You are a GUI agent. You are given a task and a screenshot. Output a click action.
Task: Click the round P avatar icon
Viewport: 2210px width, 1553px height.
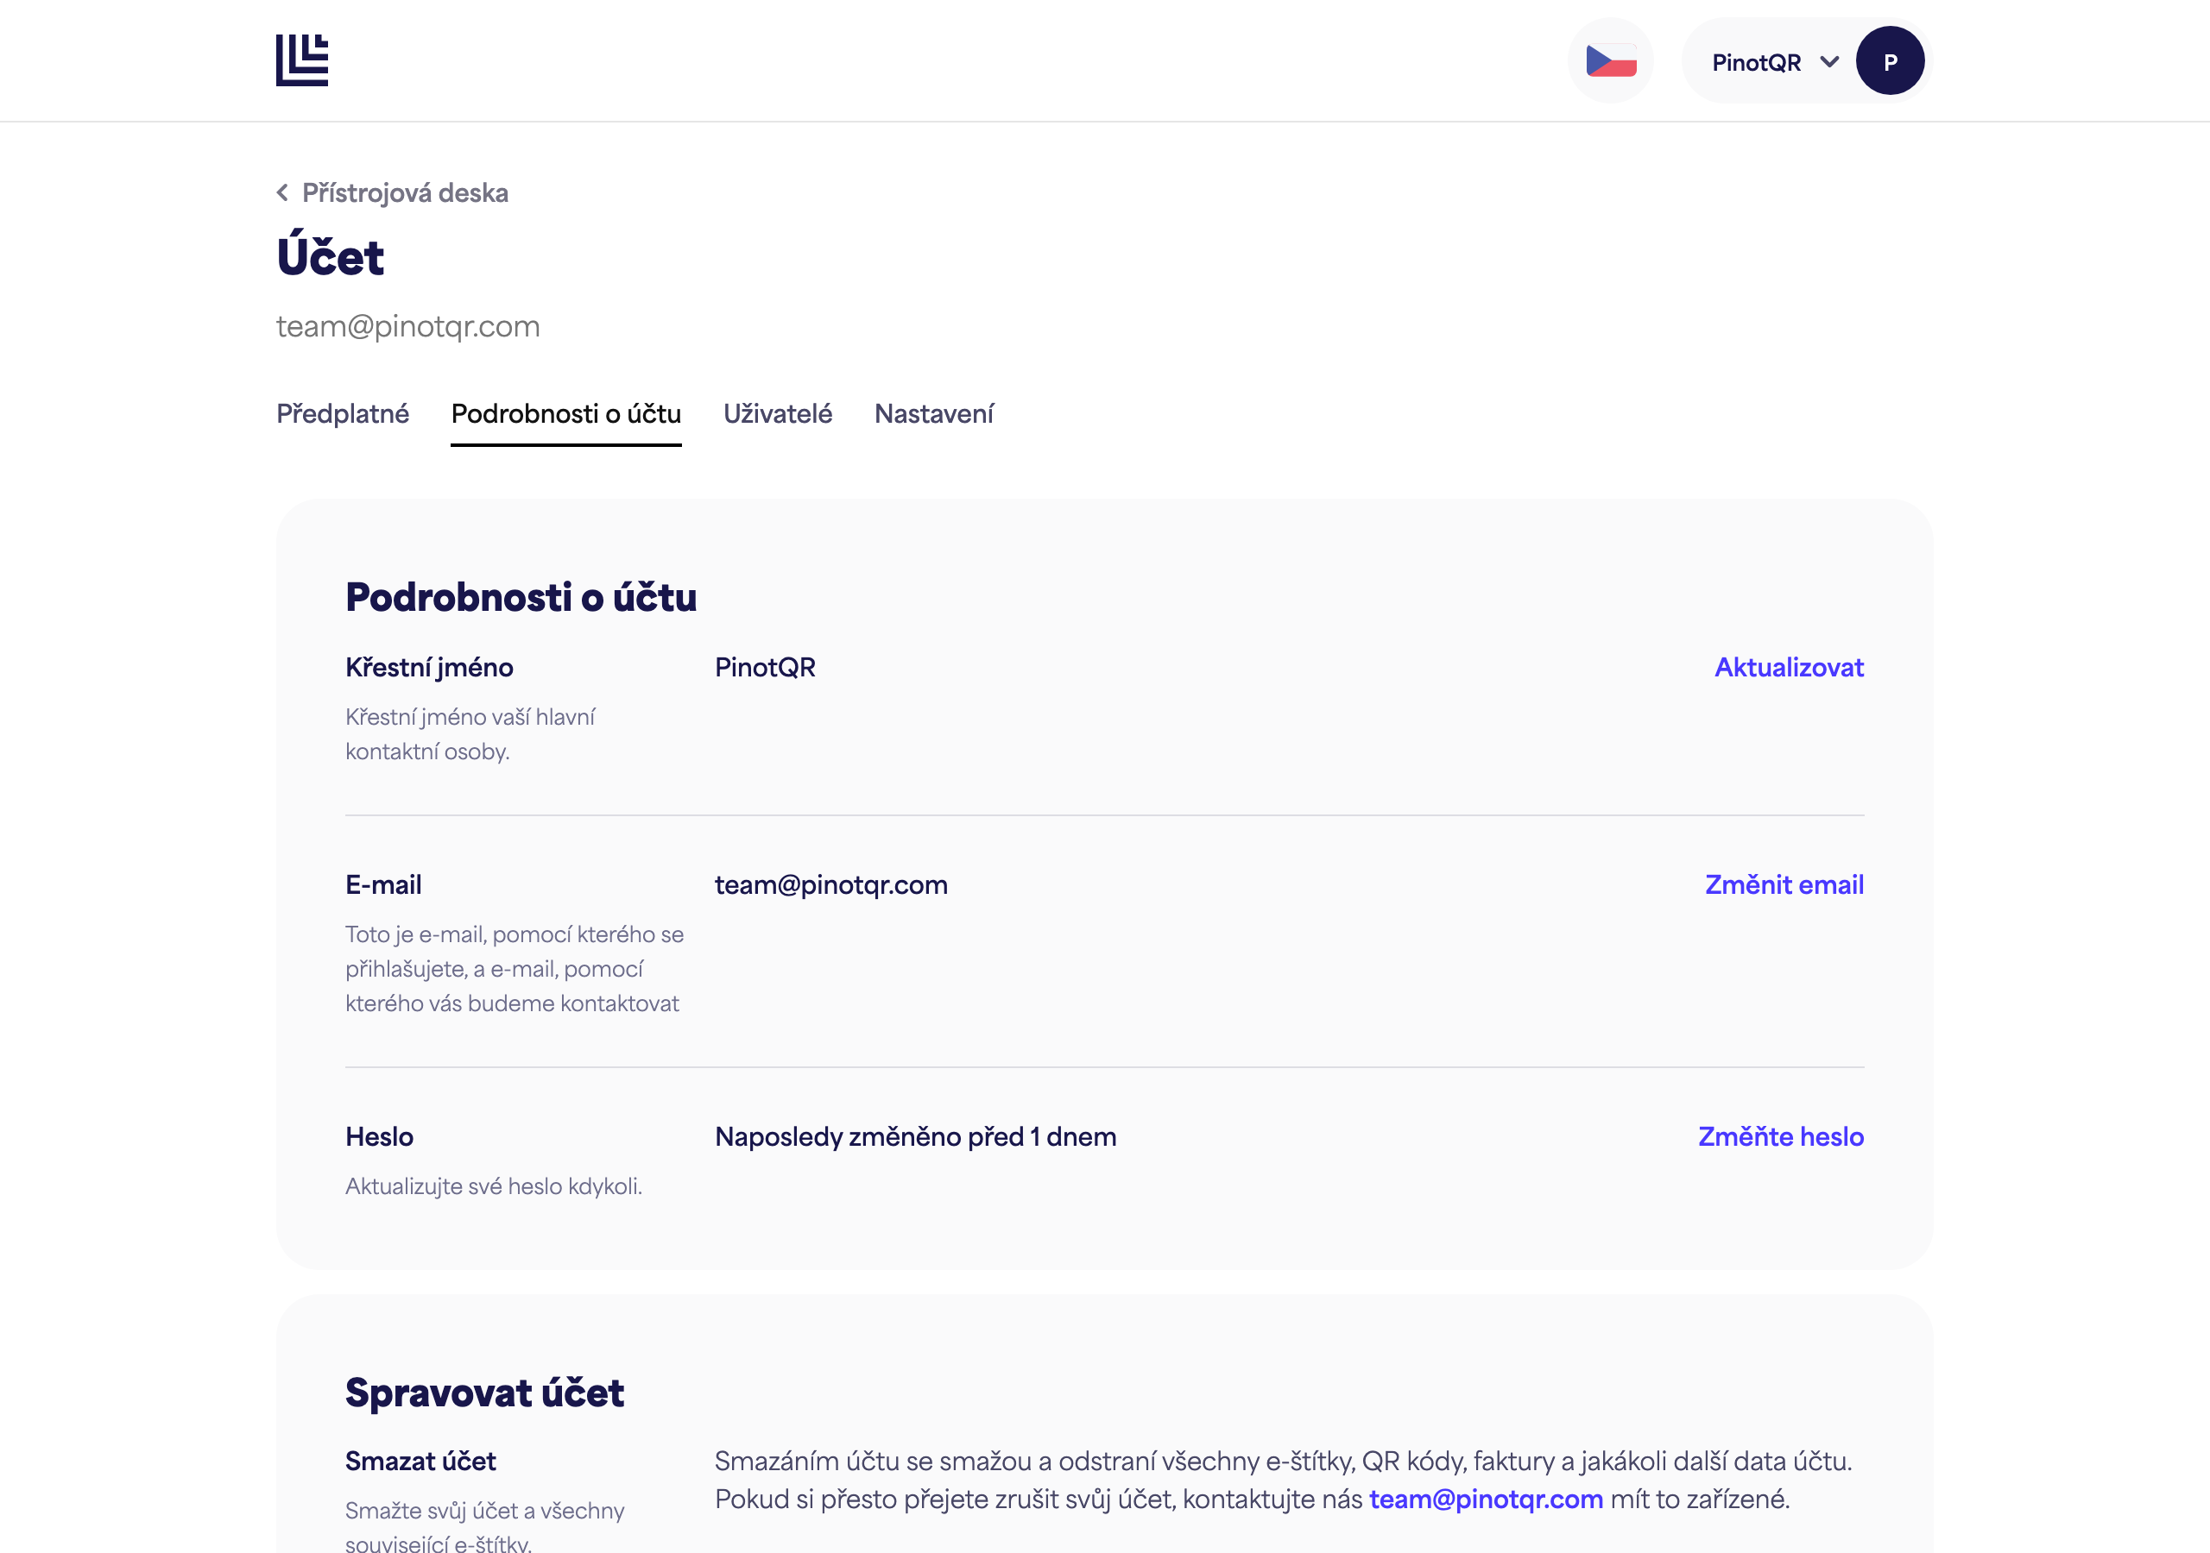click(x=1890, y=60)
